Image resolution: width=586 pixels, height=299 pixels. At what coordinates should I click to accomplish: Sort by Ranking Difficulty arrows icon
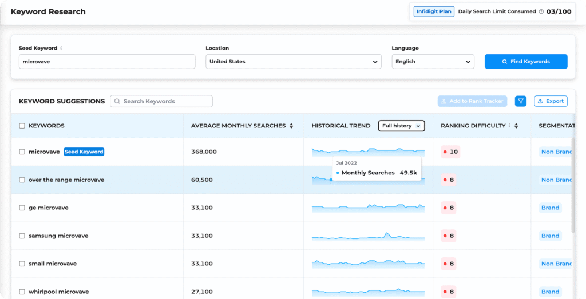click(x=516, y=126)
